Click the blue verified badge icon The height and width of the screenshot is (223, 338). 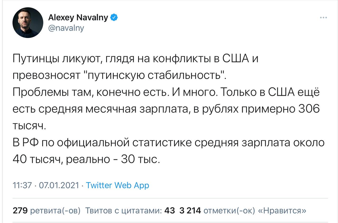[114, 18]
